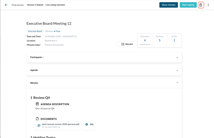
Task: Click the back arrow icon
Action: pos(6,5)
